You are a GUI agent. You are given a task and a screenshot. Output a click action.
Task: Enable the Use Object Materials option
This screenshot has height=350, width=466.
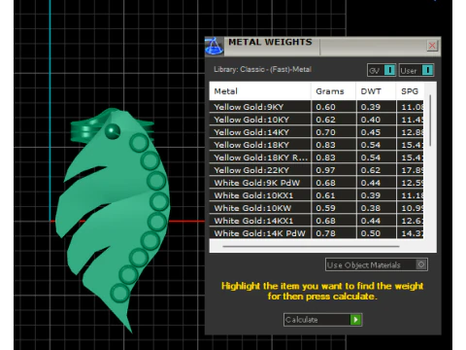point(421,264)
